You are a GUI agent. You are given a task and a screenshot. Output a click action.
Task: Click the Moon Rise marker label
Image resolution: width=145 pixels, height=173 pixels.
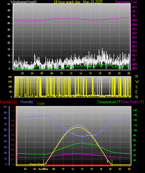(36, 164)
